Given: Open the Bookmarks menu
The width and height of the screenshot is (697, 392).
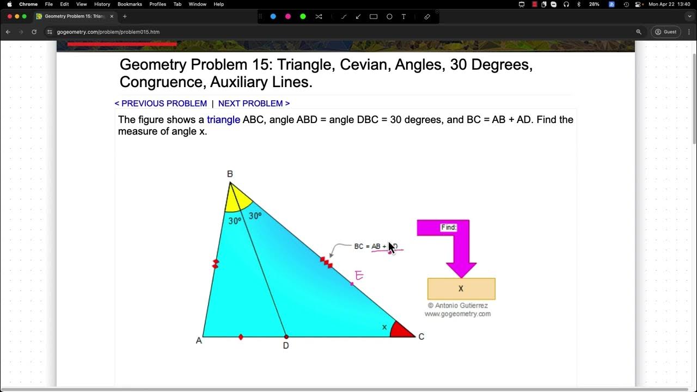Looking at the screenshot, I should [x=130, y=4].
